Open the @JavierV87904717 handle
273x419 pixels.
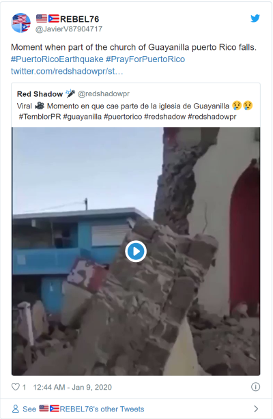pyautogui.click(x=69, y=29)
